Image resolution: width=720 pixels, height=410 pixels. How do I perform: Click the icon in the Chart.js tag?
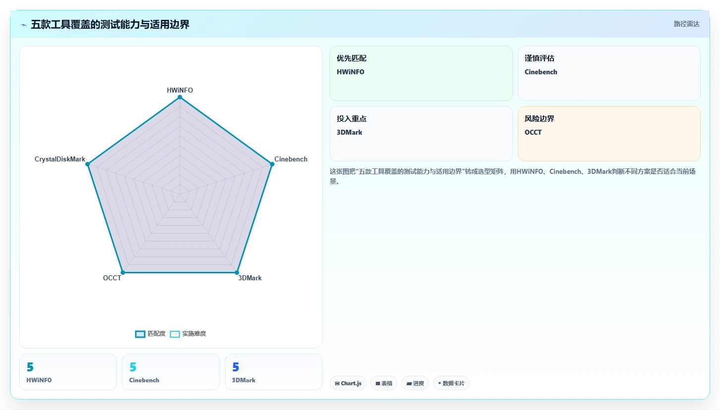pos(337,383)
